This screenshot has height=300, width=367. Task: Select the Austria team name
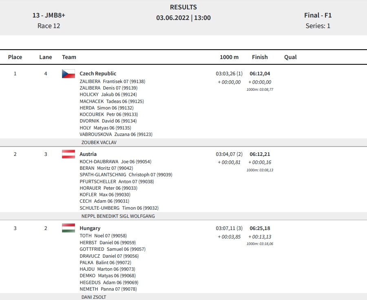click(x=88, y=154)
